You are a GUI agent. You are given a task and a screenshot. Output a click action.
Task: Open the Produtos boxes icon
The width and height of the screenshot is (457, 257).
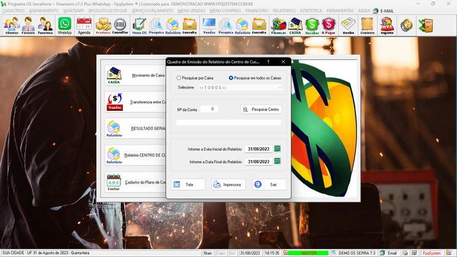(x=103, y=25)
